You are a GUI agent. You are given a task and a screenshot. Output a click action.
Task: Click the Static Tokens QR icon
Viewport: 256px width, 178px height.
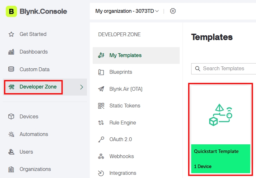tap(101, 106)
